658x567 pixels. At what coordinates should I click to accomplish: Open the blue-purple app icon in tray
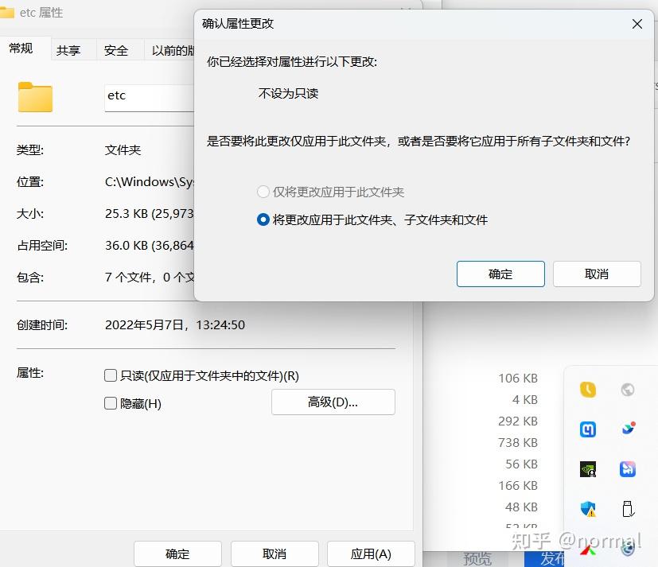[x=628, y=469]
